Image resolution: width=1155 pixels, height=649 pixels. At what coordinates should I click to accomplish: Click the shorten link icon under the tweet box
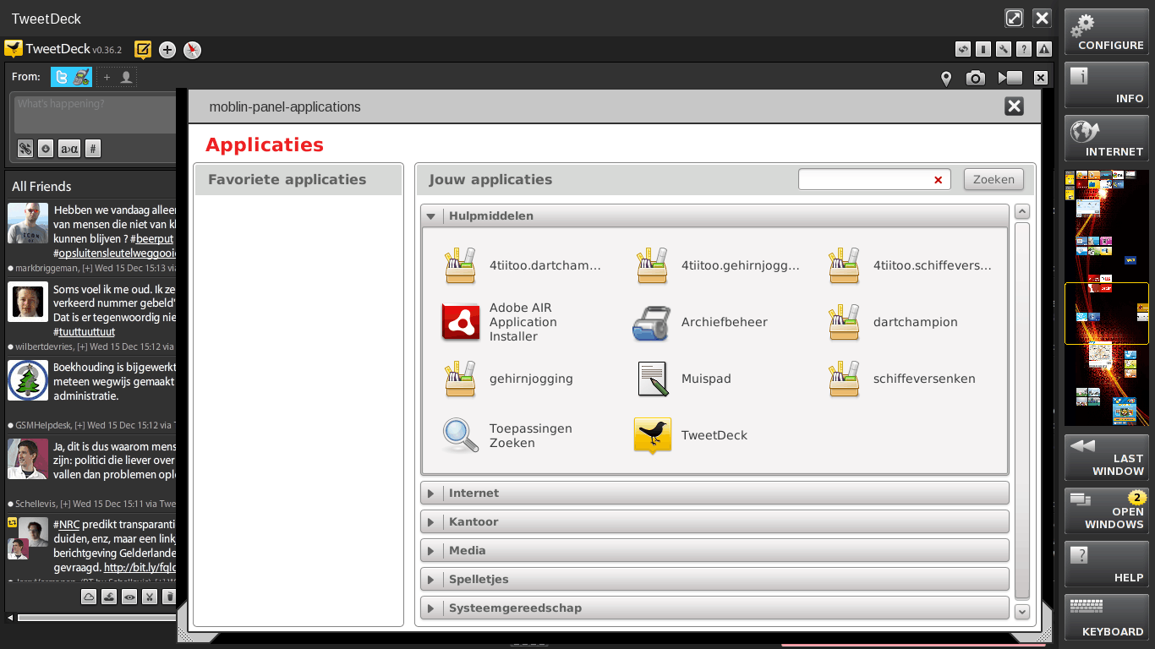(25, 149)
